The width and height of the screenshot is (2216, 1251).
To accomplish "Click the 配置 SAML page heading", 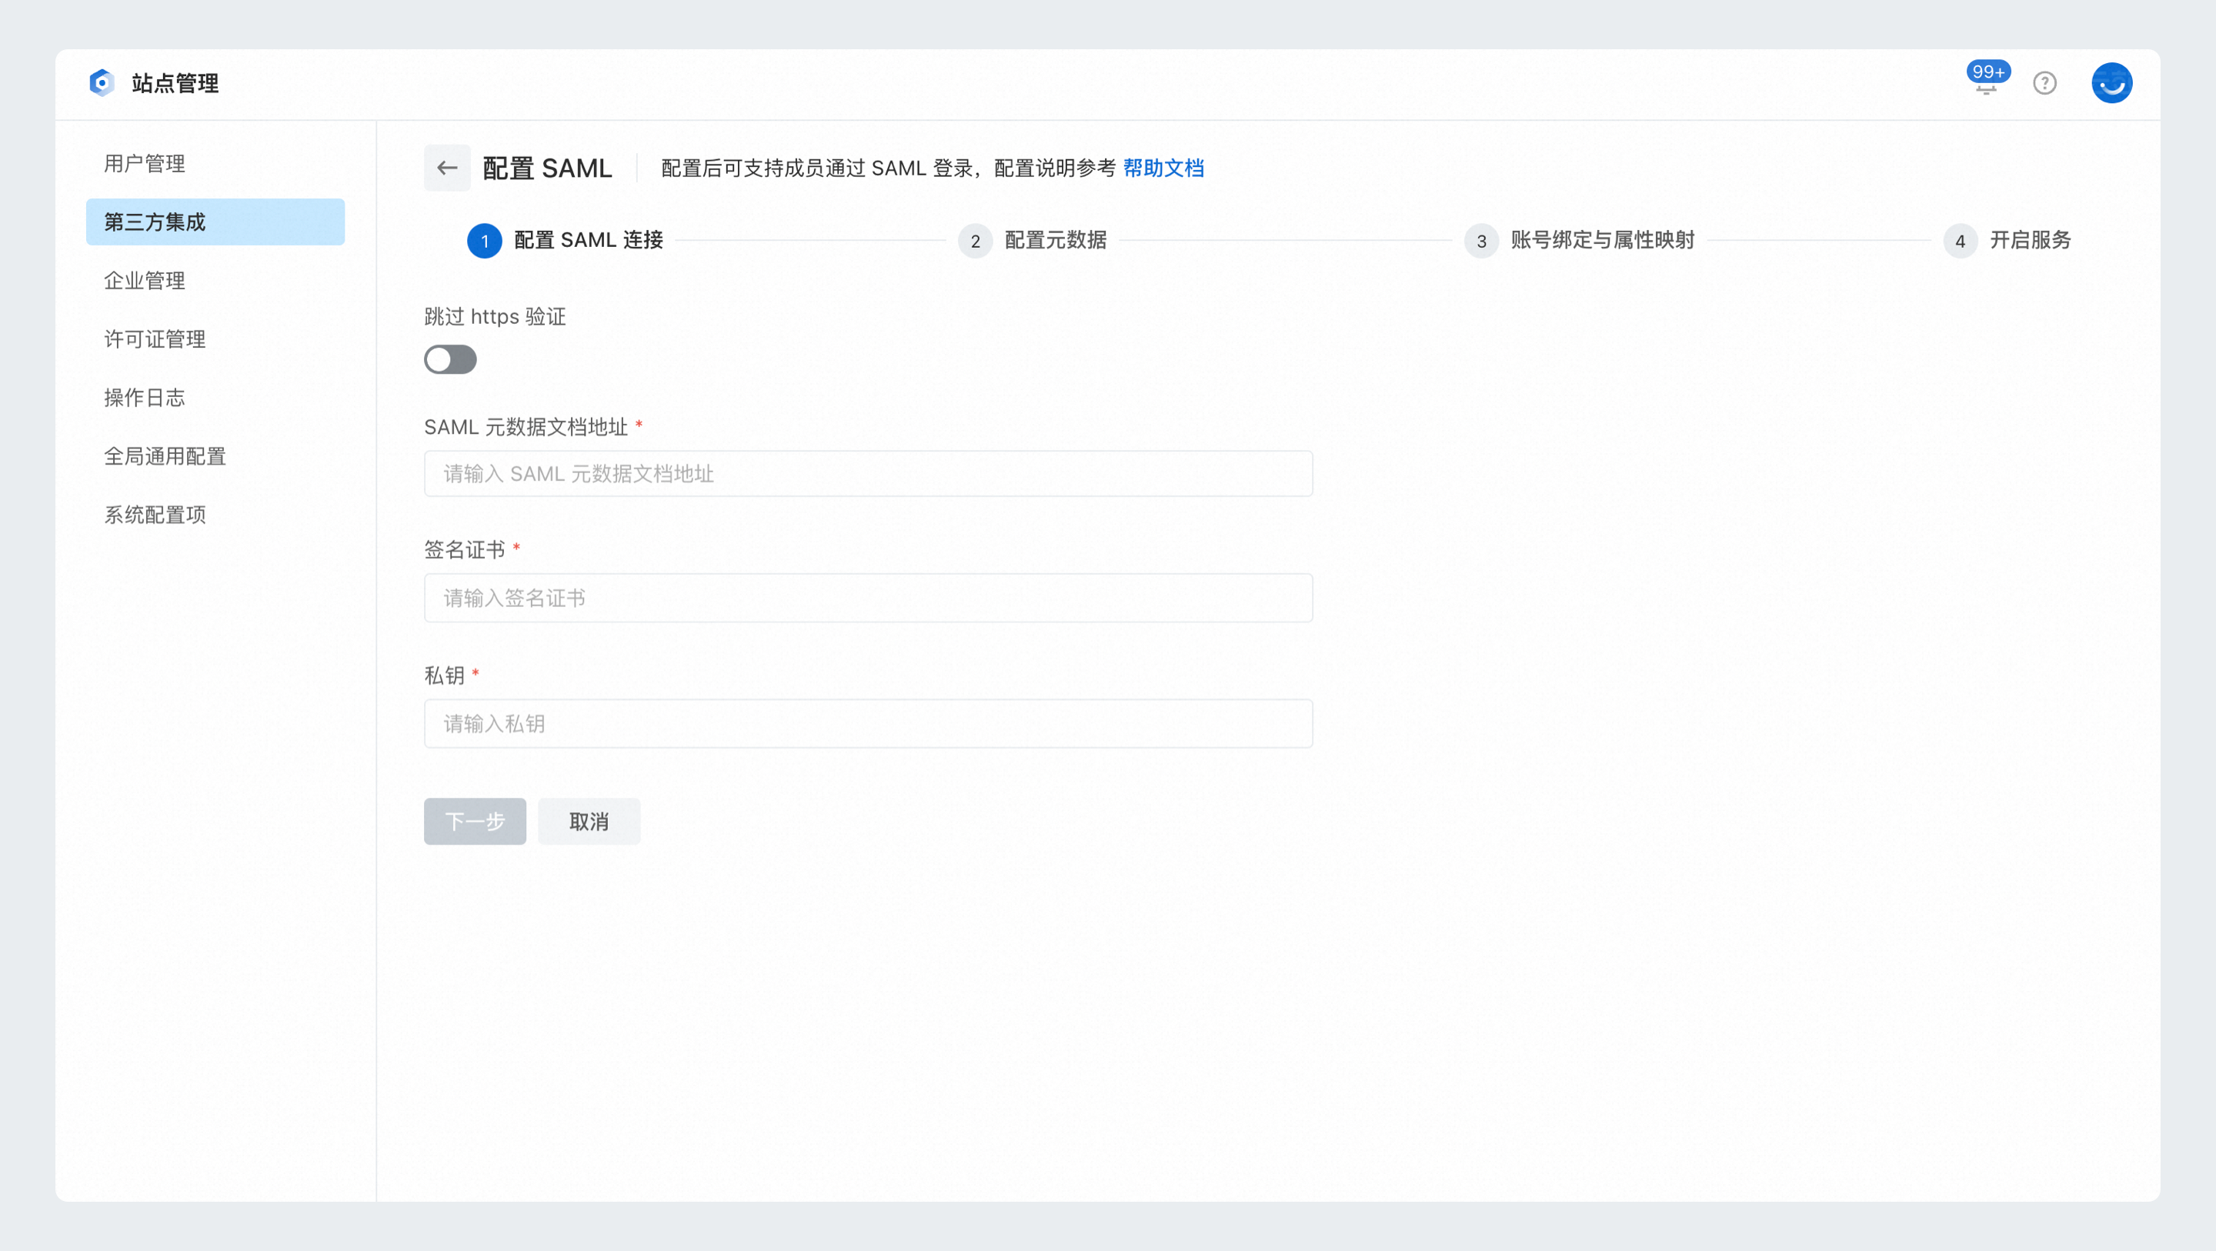I will point(547,168).
